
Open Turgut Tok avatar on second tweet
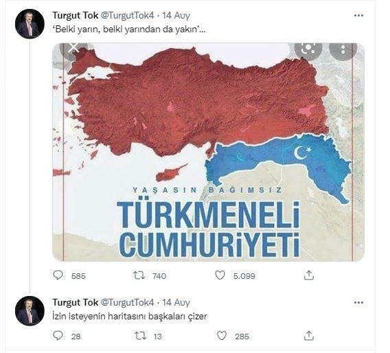point(30,311)
